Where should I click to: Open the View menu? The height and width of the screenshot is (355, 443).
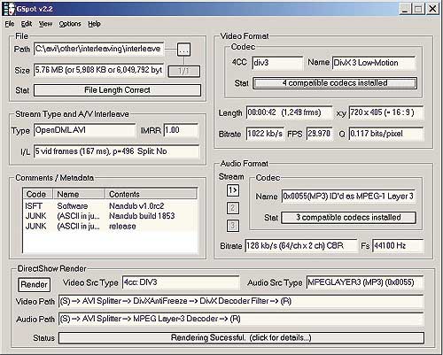click(x=45, y=24)
